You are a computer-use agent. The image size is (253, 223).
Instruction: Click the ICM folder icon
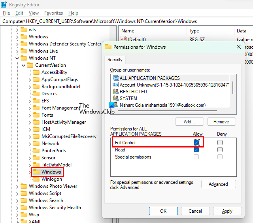(x=36, y=129)
